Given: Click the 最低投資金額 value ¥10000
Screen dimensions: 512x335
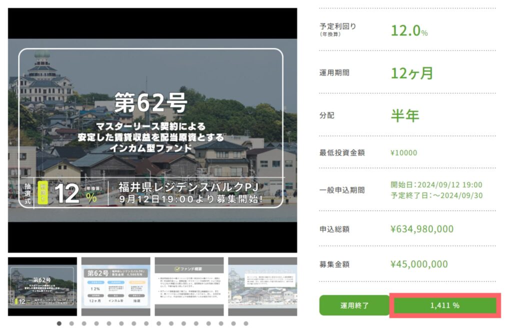Looking at the screenshot, I should (403, 153).
